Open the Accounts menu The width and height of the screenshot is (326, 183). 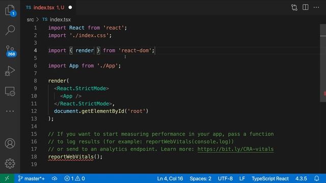(x=10, y=143)
